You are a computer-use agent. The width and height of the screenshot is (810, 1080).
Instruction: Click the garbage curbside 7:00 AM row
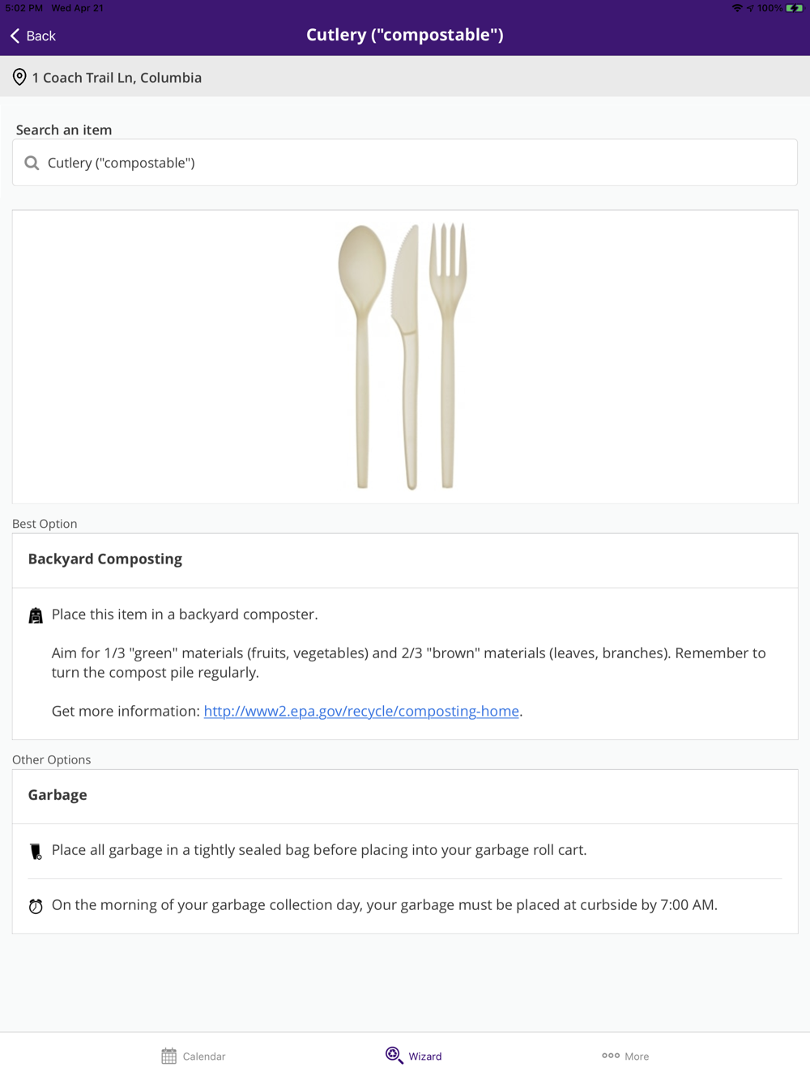click(385, 905)
